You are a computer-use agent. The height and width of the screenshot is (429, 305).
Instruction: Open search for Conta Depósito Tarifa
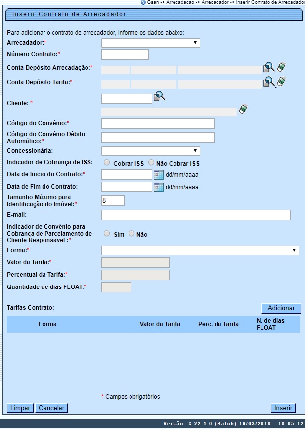click(x=269, y=82)
